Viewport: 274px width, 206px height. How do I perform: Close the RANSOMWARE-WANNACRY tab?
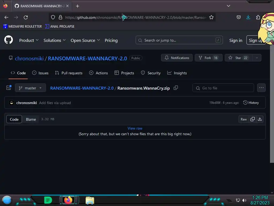click(x=67, y=6)
